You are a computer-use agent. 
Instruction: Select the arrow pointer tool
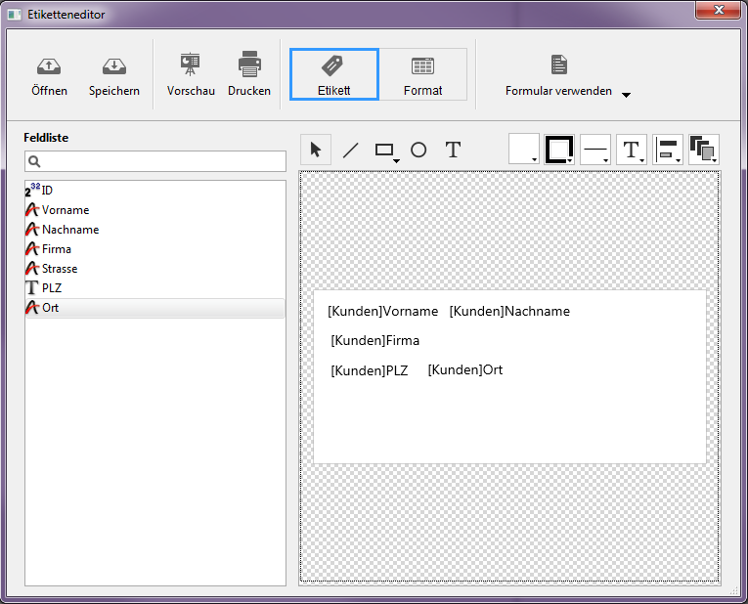click(x=316, y=150)
